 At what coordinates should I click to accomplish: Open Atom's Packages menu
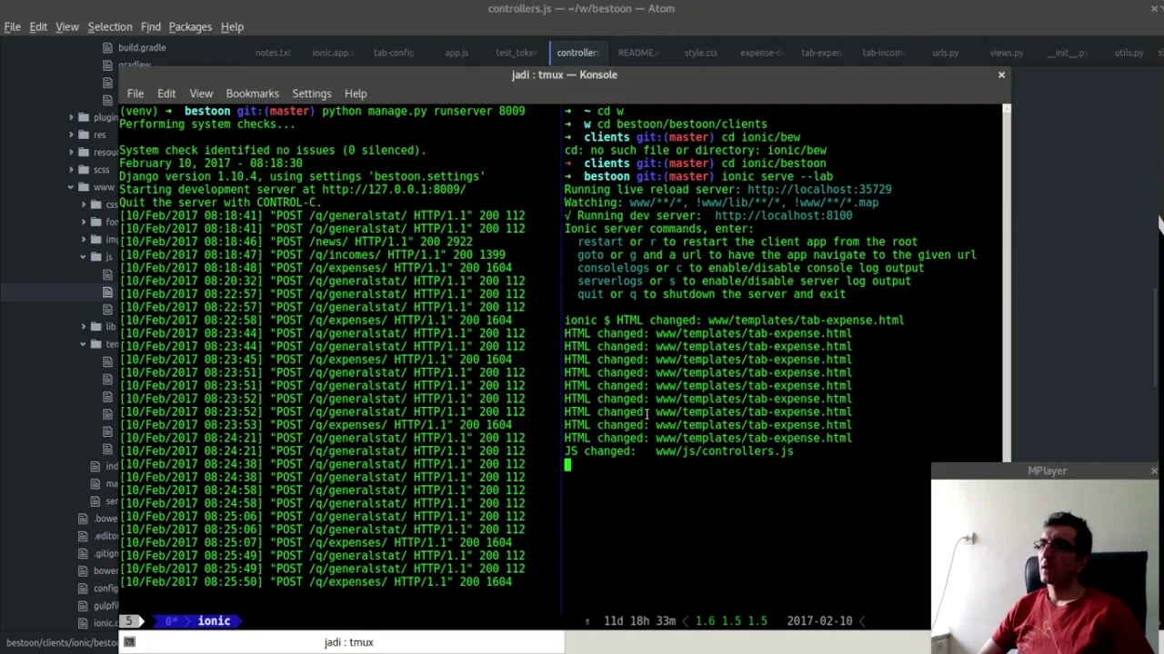[x=190, y=26]
